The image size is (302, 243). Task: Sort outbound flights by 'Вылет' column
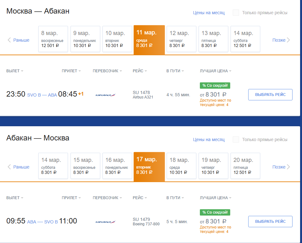click(15, 71)
